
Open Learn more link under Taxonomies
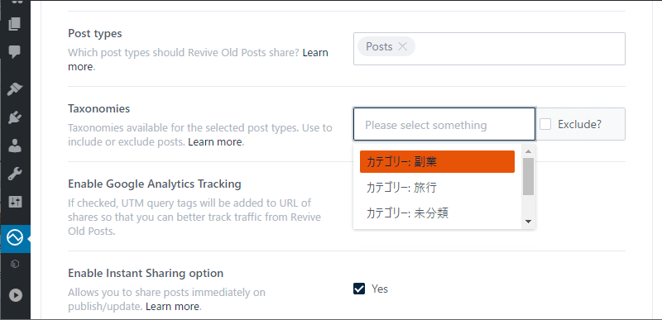pyautogui.click(x=215, y=142)
